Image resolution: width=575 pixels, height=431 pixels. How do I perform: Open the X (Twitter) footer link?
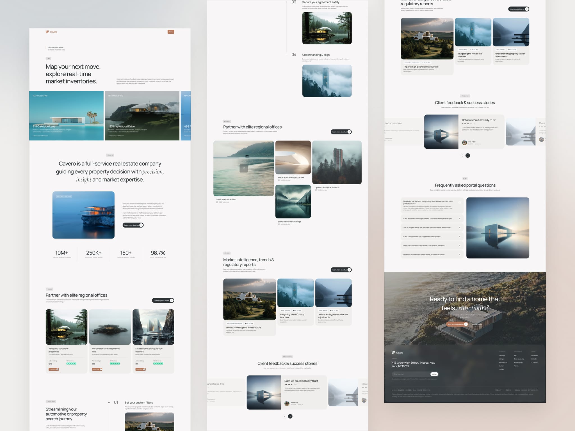coord(535,363)
